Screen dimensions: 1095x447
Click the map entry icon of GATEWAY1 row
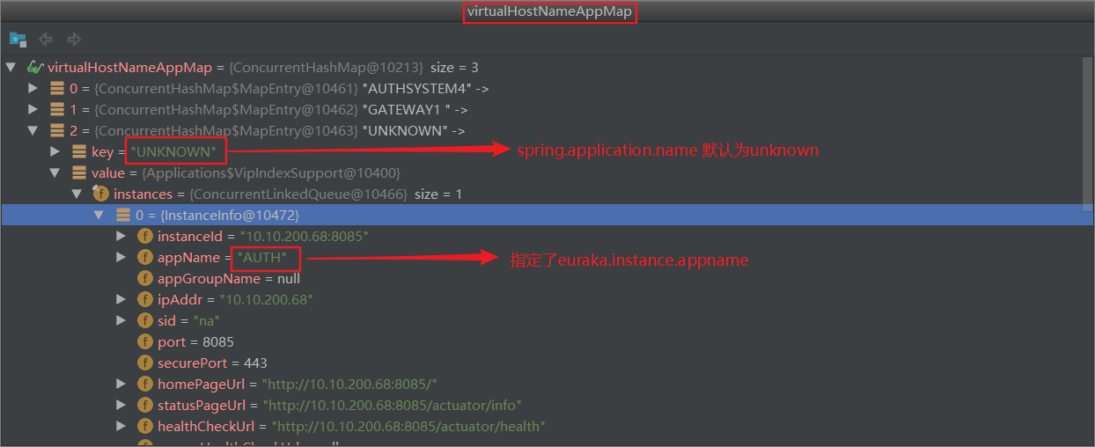click(x=57, y=110)
